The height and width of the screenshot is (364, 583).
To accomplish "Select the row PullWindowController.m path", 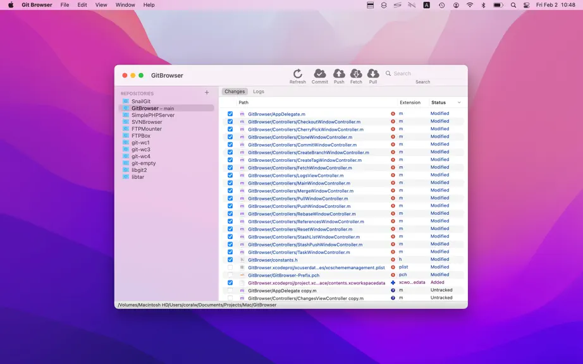I will 298,198.
